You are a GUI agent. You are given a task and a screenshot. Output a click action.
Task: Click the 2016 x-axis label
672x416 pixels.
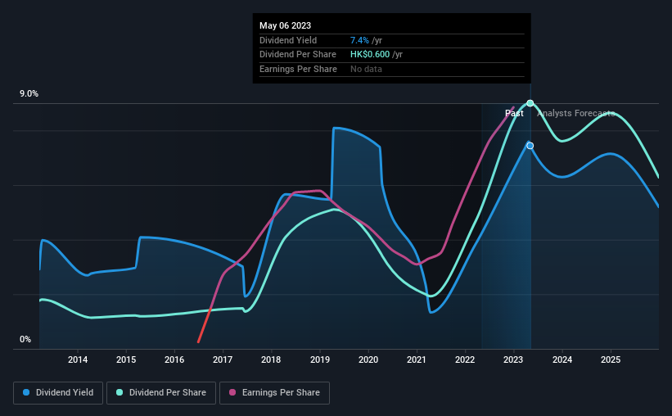click(x=174, y=359)
